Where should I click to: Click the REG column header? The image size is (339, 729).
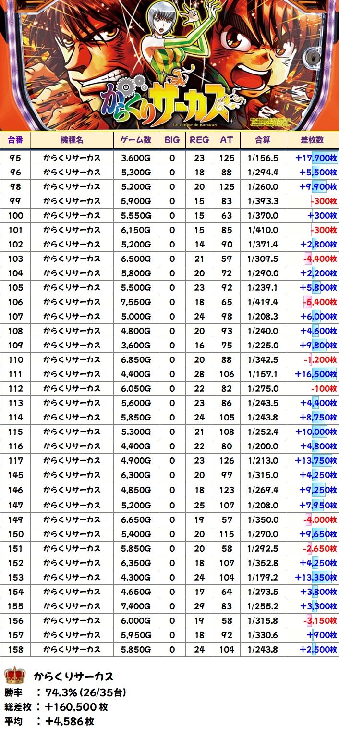point(199,140)
